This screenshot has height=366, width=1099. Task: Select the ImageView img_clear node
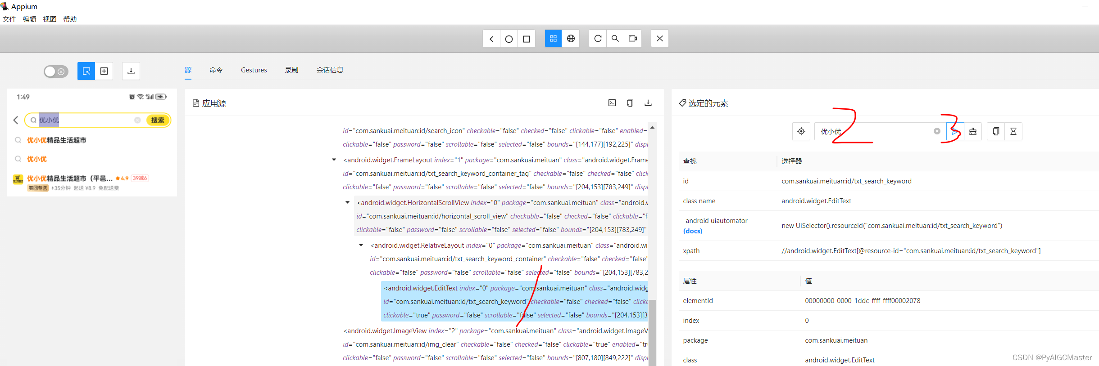(x=495, y=344)
